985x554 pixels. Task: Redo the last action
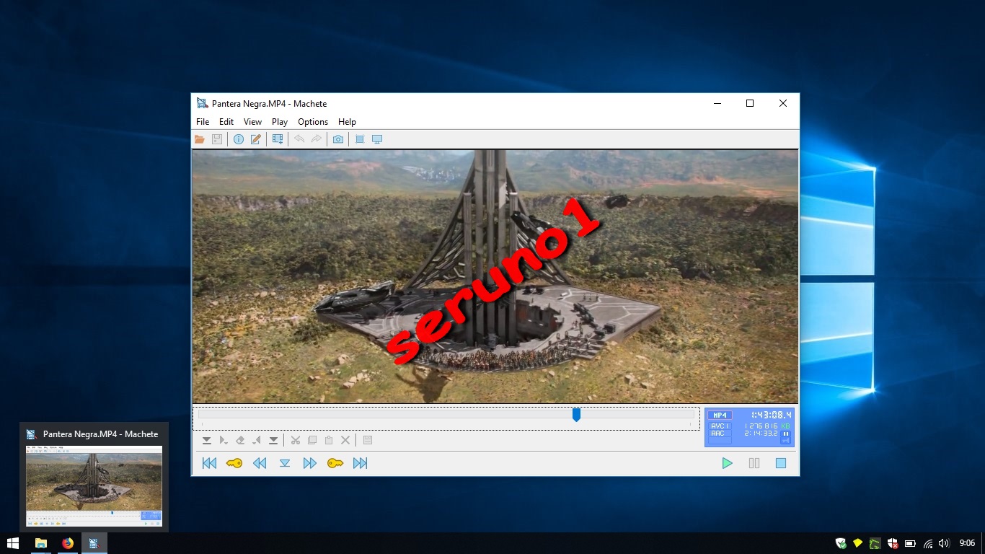tap(316, 138)
